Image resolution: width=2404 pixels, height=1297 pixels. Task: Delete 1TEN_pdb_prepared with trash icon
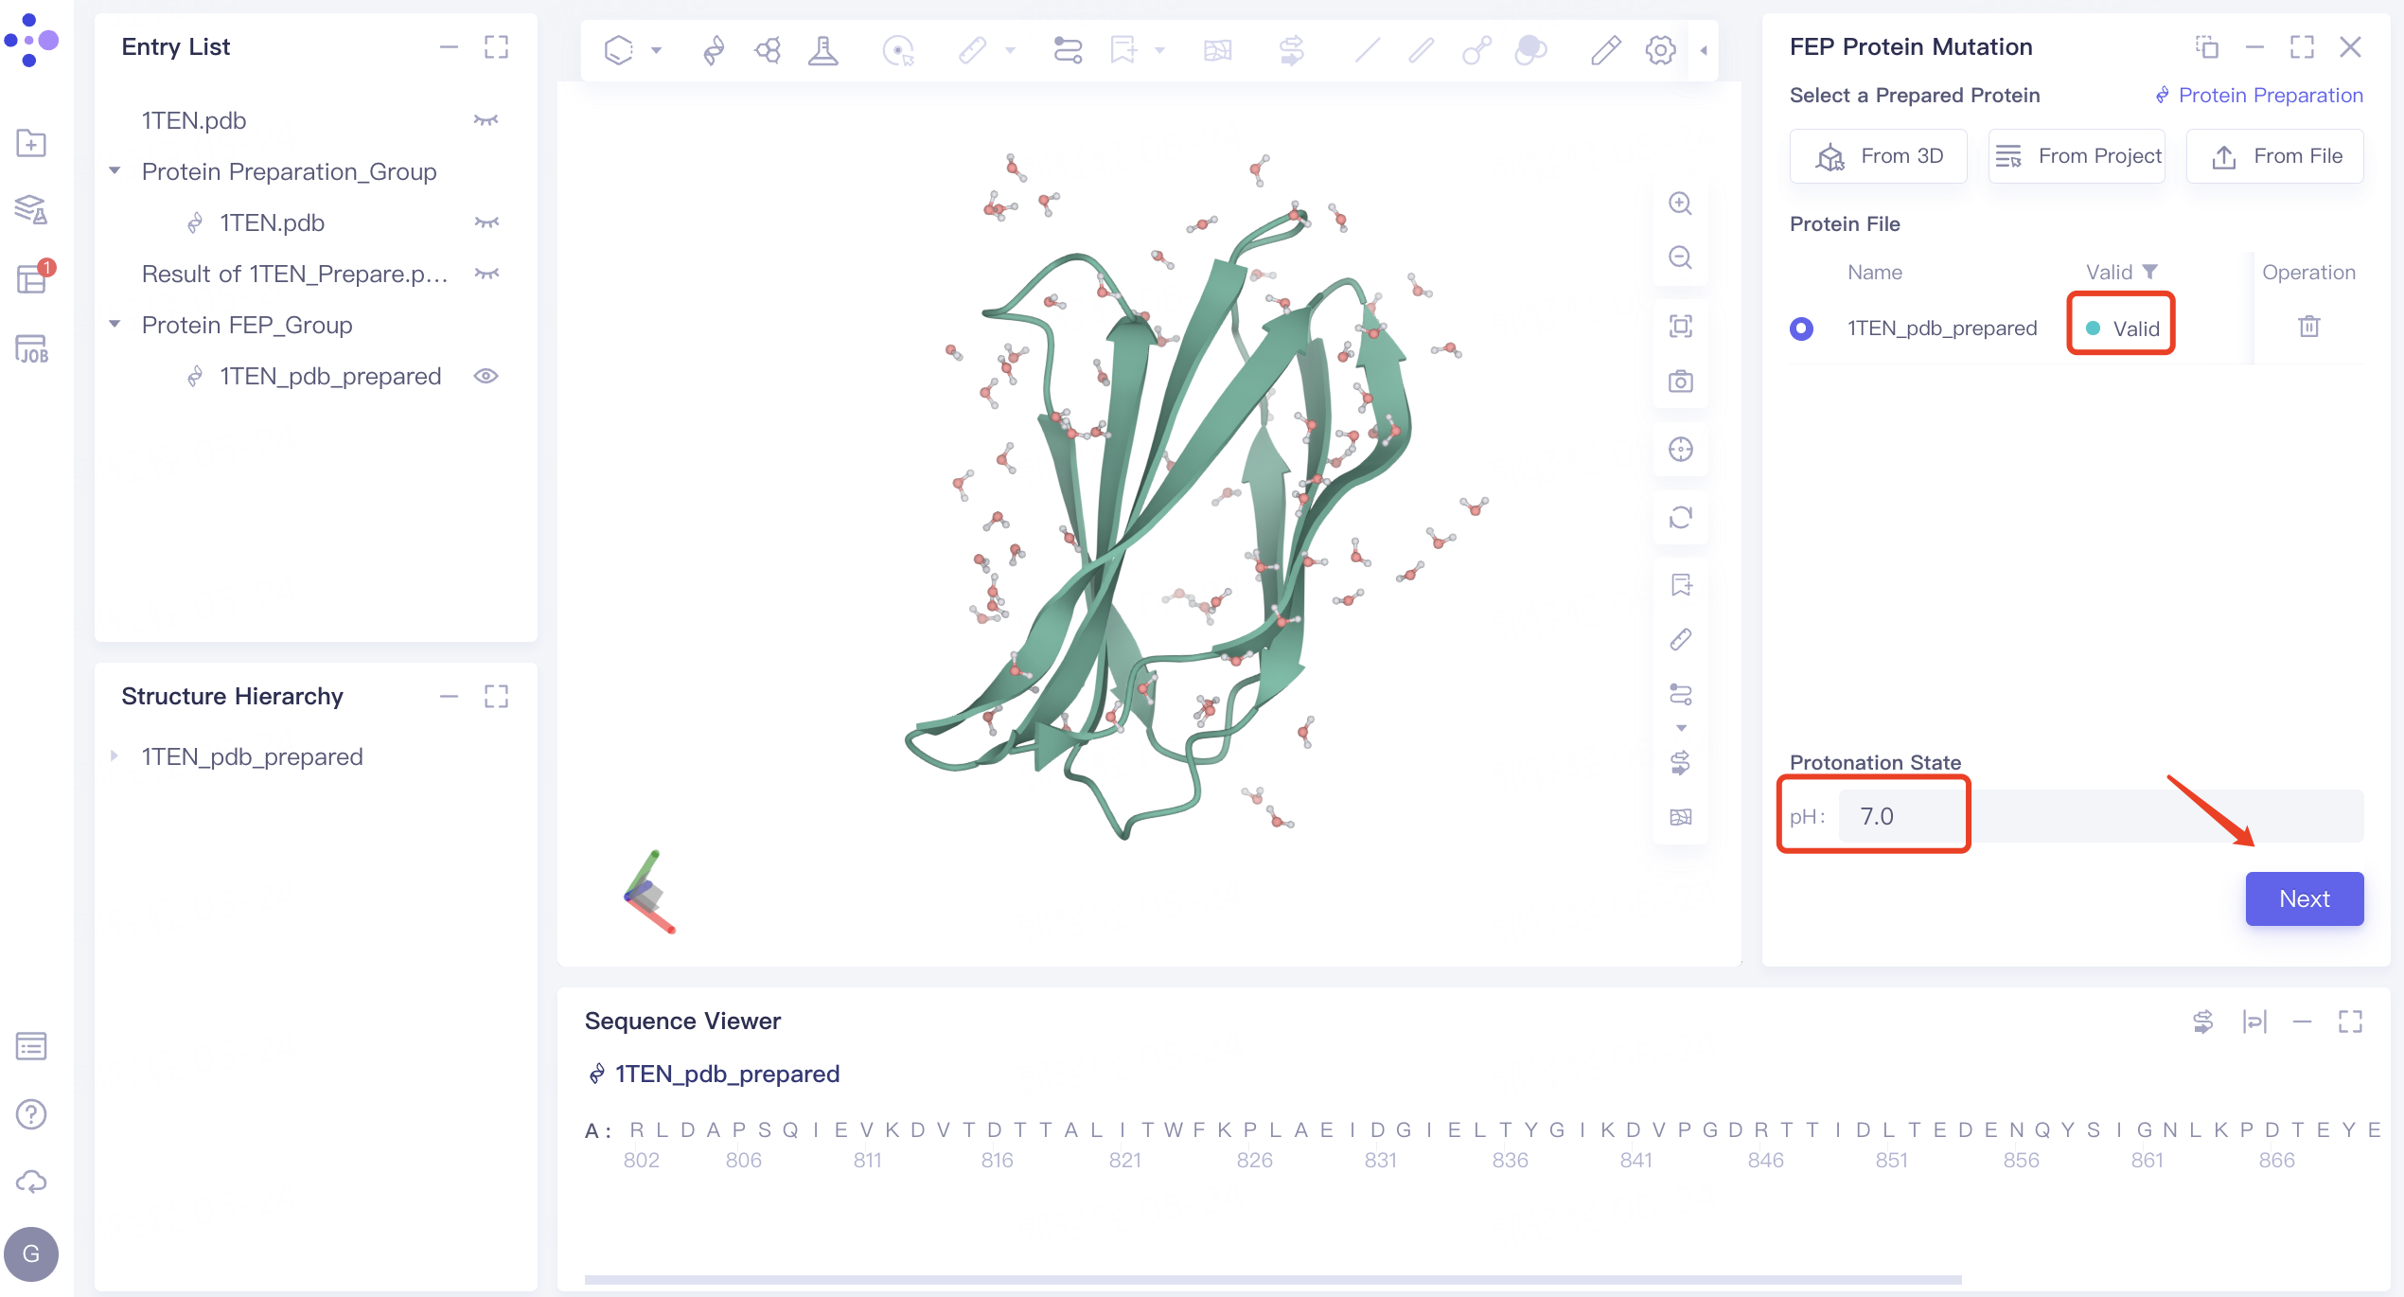point(2308,327)
